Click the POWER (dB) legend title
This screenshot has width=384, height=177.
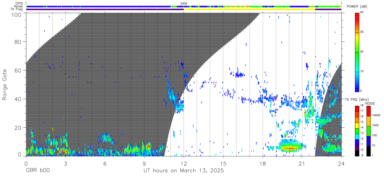(x=356, y=7)
